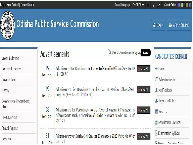The image size is (193, 145).
Task: Click the Advertisements page heading
Action: pyautogui.click(x=55, y=54)
